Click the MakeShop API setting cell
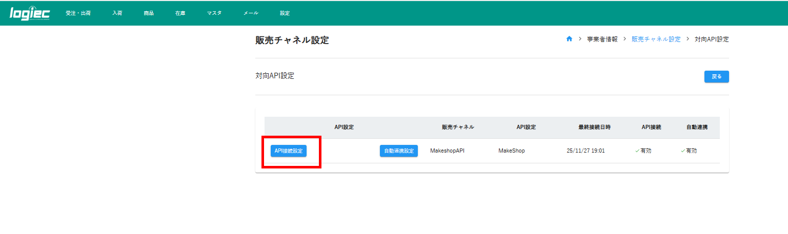Viewport: 788px width, 234px height. 511,151
